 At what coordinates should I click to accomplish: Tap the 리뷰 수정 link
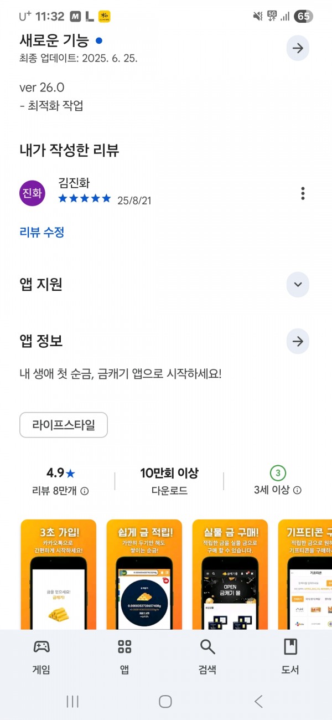click(42, 232)
